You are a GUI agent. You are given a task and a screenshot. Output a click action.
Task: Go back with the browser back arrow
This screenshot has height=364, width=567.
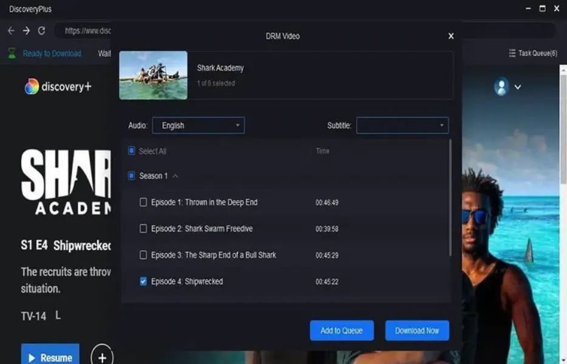[x=11, y=31]
